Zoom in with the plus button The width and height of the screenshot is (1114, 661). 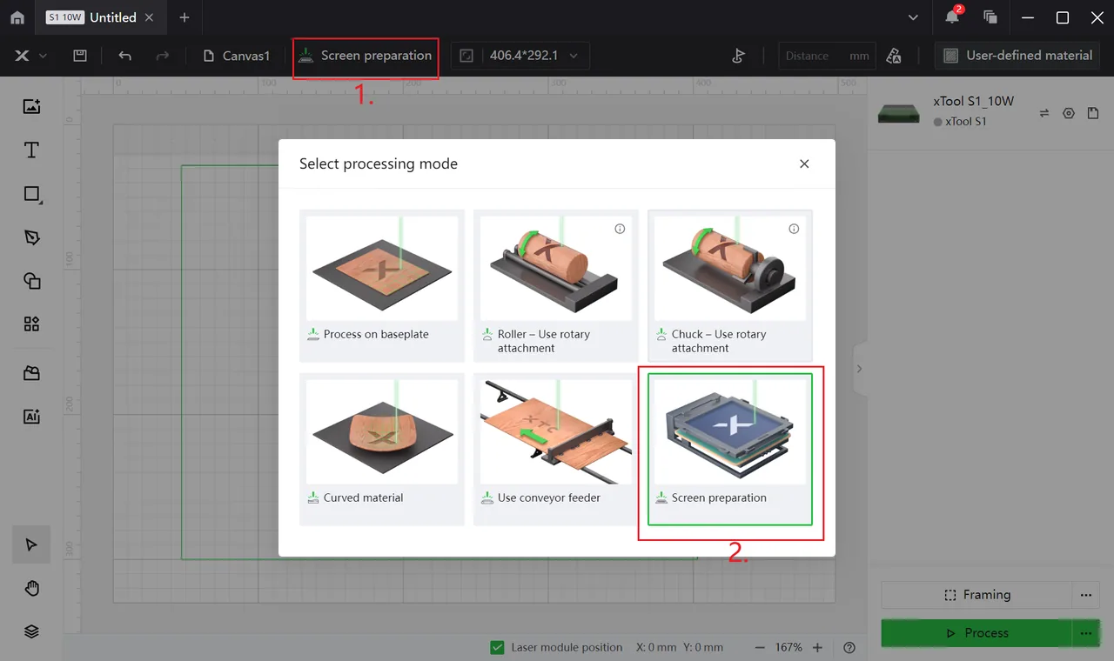(x=817, y=647)
